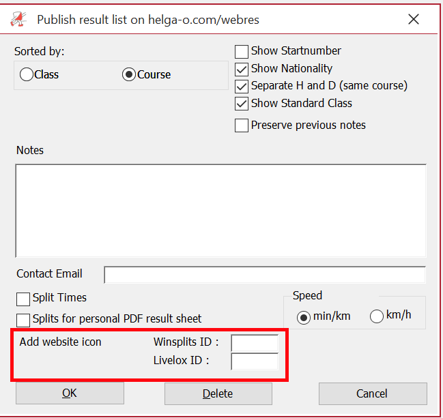Select the Course sort option
443x418 pixels.
click(129, 74)
